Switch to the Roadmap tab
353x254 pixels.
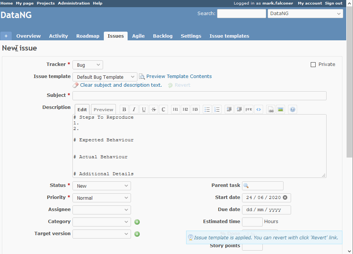pos(88,36)
